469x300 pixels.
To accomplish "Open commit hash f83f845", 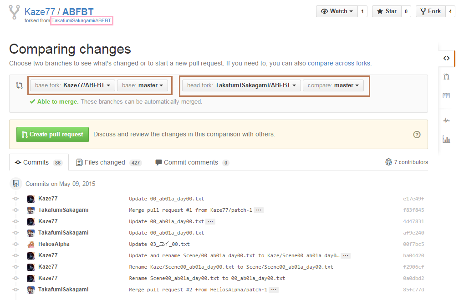I will tap(413, 210).
